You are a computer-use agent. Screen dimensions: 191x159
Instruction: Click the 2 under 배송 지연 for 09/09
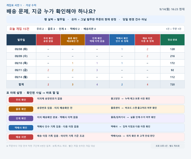click(147, 56)
